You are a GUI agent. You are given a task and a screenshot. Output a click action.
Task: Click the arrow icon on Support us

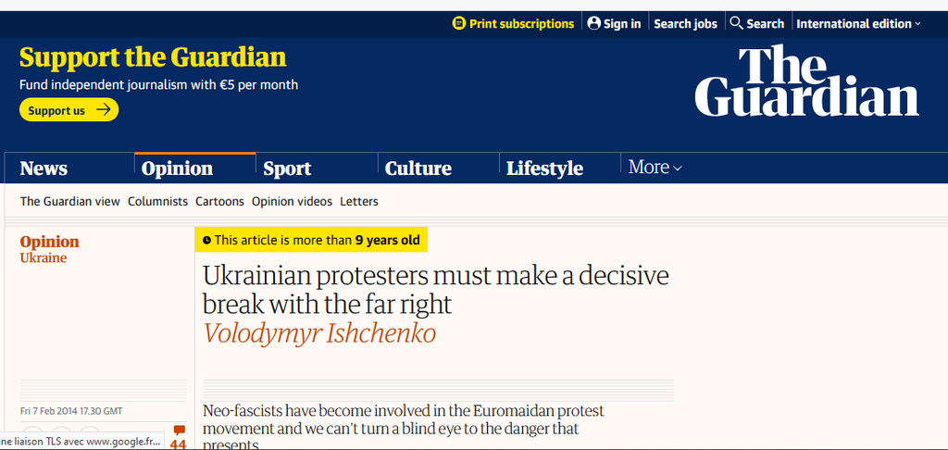(x=104, y=110)
